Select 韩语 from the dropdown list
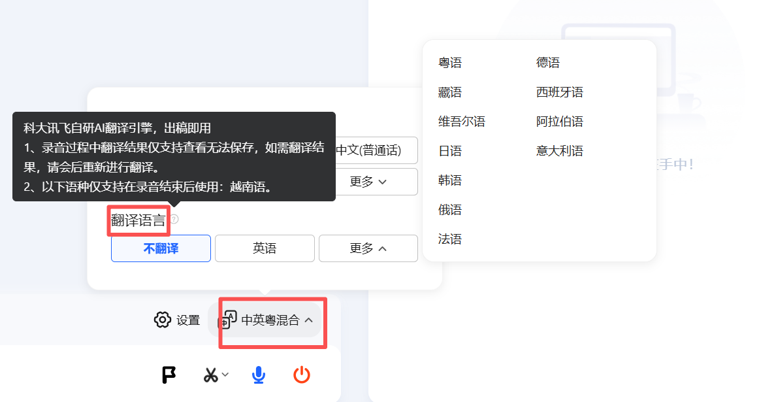Screen dimensions: 776x402 [450, 180]
